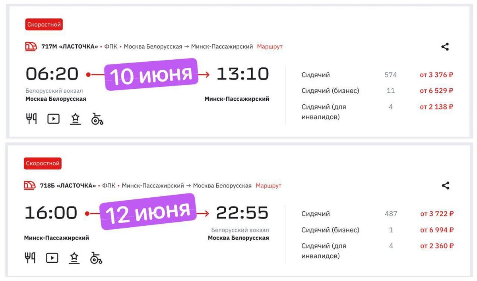Screen dimensions: 477x281
Task: Click bonus star icon on 16:00 train
Action: pyautogui.click(x=74, y=258)
